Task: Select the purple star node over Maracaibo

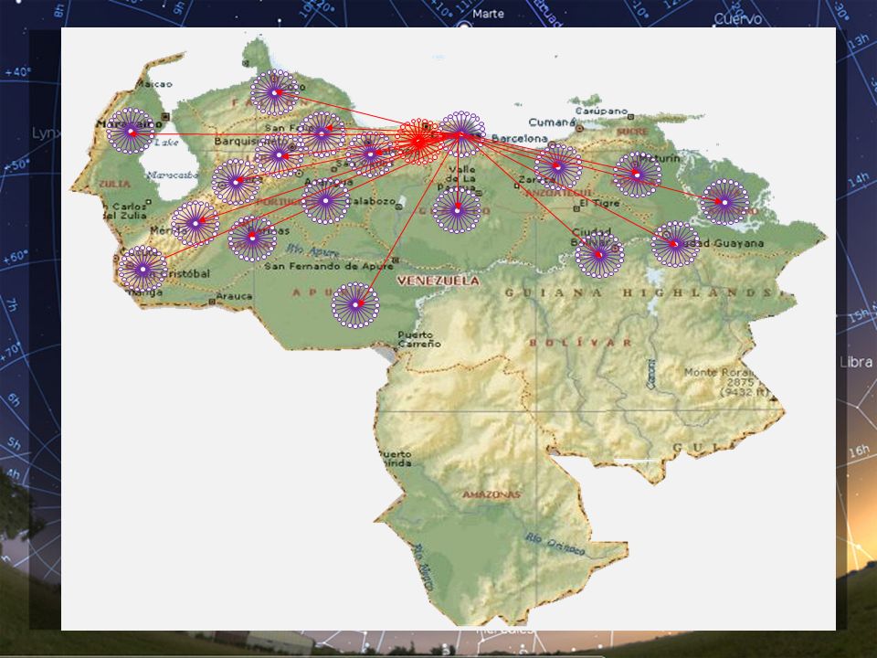Action: pyautogui.click(x=131, y=131)
